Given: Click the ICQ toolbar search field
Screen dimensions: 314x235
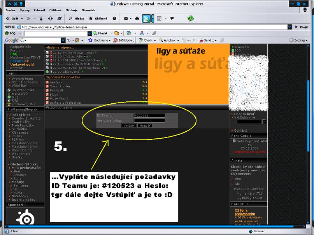Looking at the screenshot, I should tap(56, 33).
